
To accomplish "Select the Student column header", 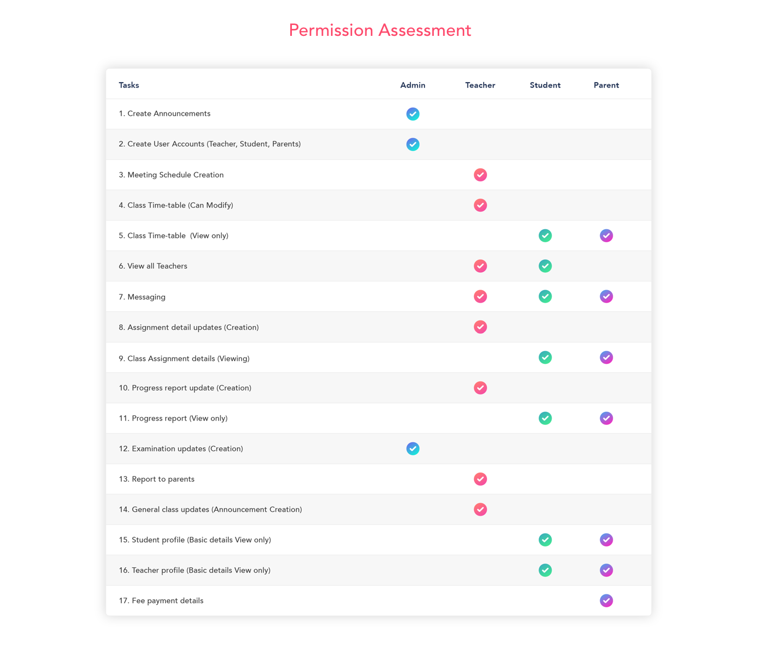I will 545,85.
